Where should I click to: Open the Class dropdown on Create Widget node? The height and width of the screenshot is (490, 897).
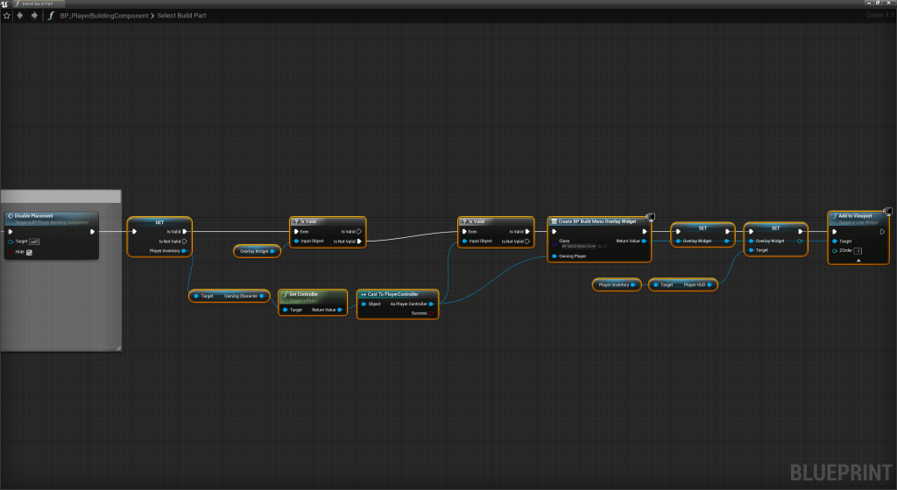(x=579, y=247)
